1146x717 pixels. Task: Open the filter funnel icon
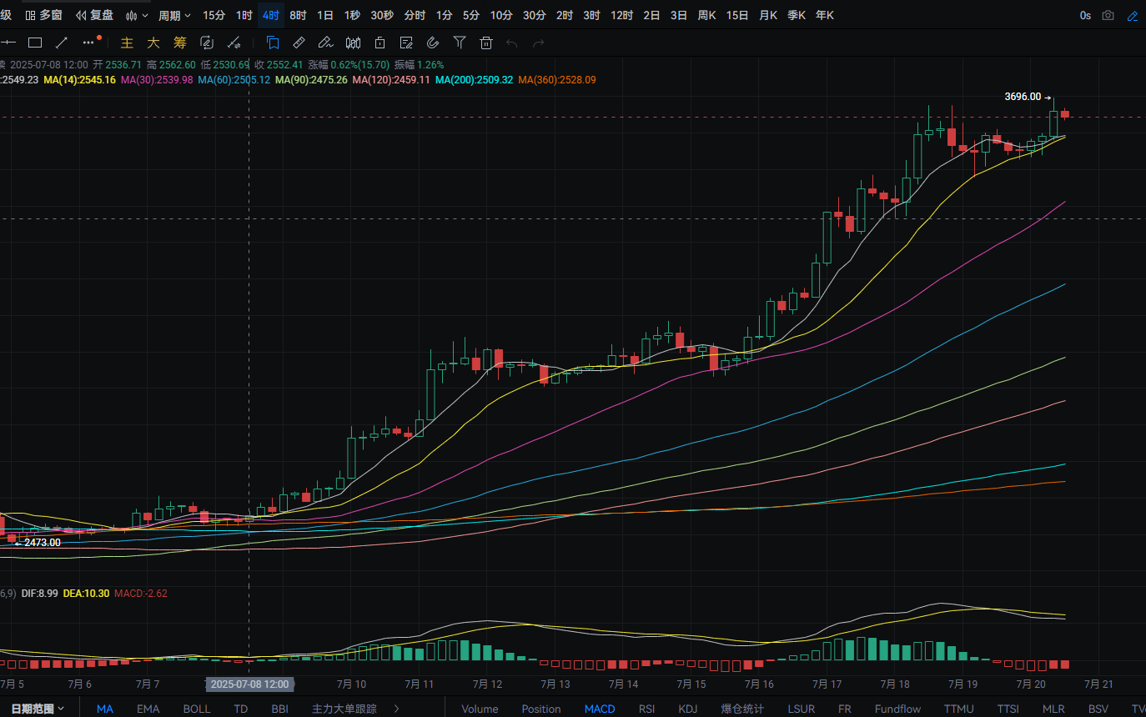click(x=460, y=43)
